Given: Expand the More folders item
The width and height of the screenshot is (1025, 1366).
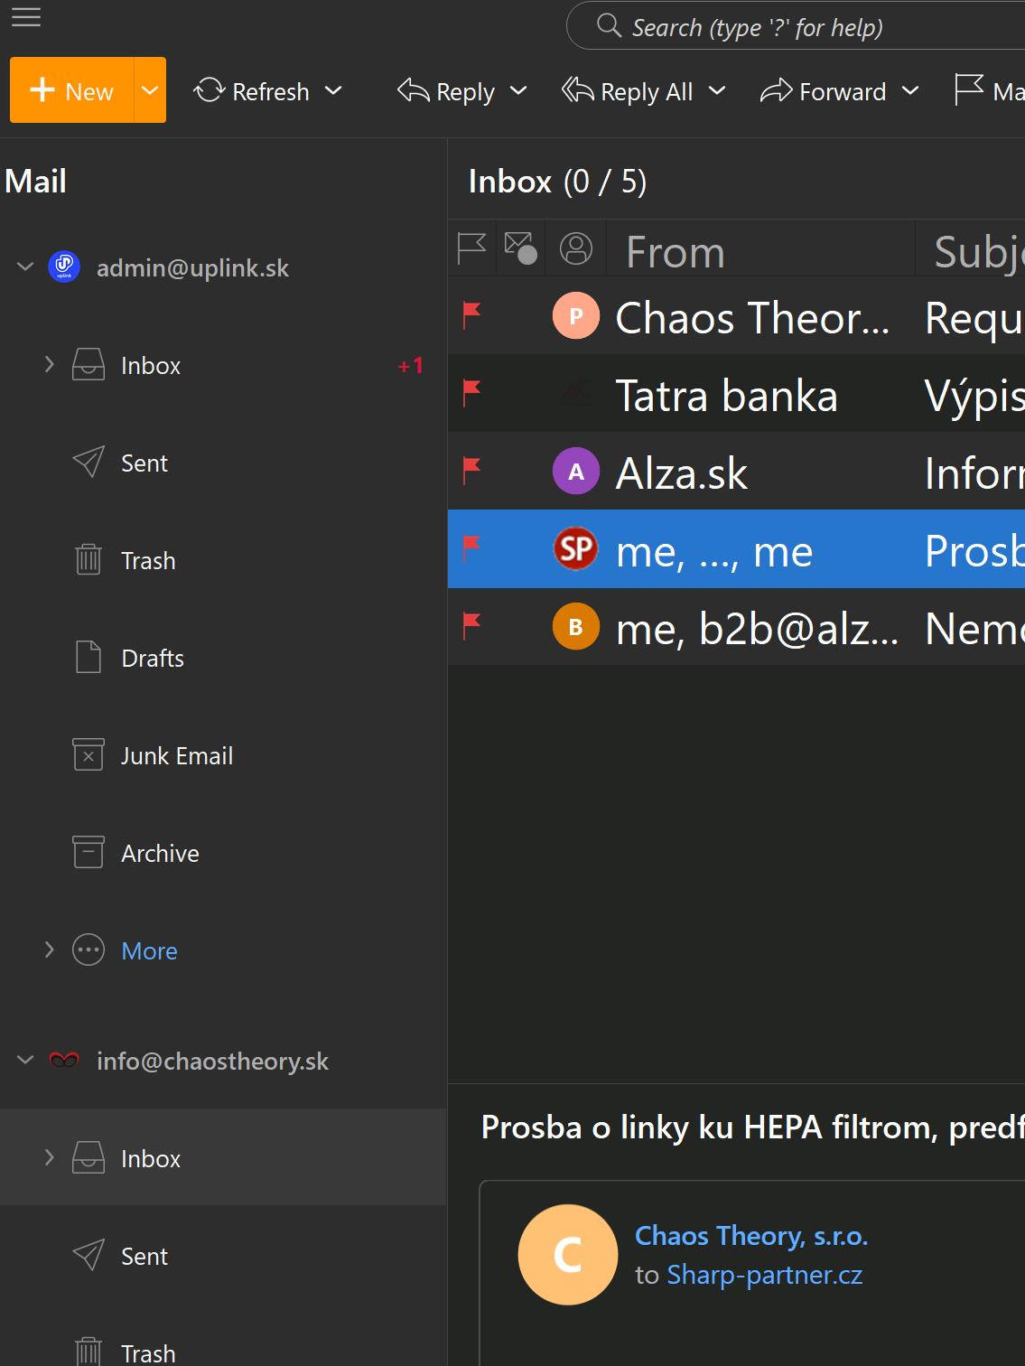Looking at the screenshot, I should coord(50,950).
